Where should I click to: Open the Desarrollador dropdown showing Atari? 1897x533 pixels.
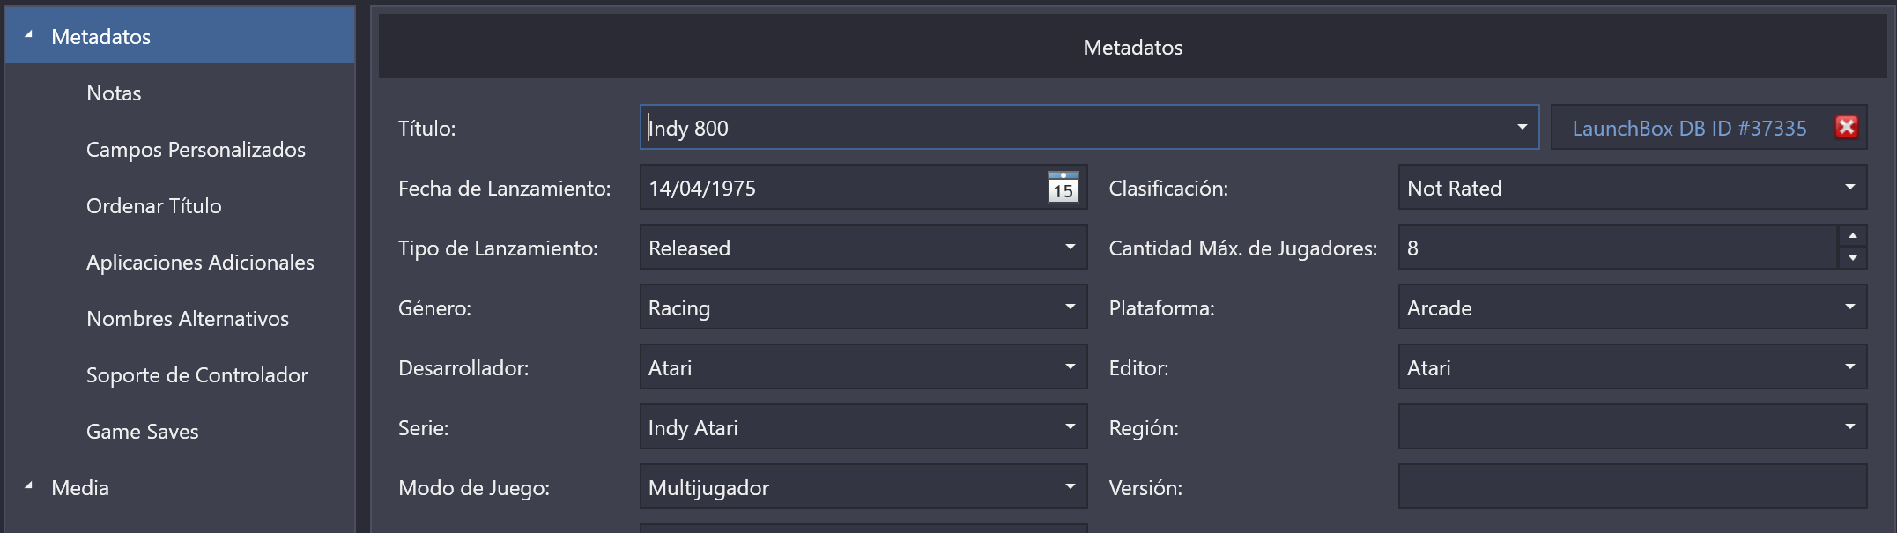pos(863,367)
